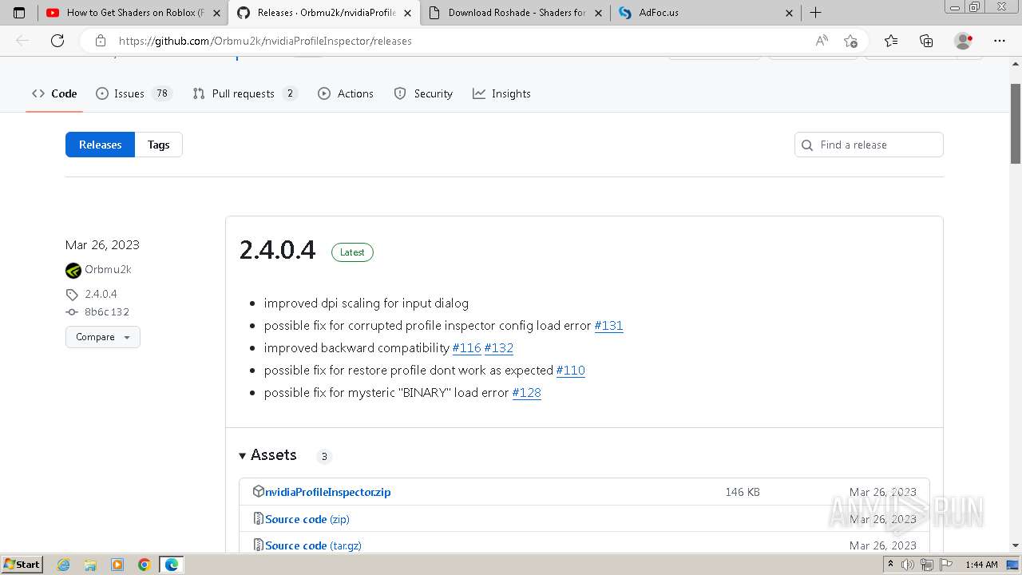The height and width of the screenshot is (575, 1022).
Task: Open the Security tab
Action: [423, 93]
